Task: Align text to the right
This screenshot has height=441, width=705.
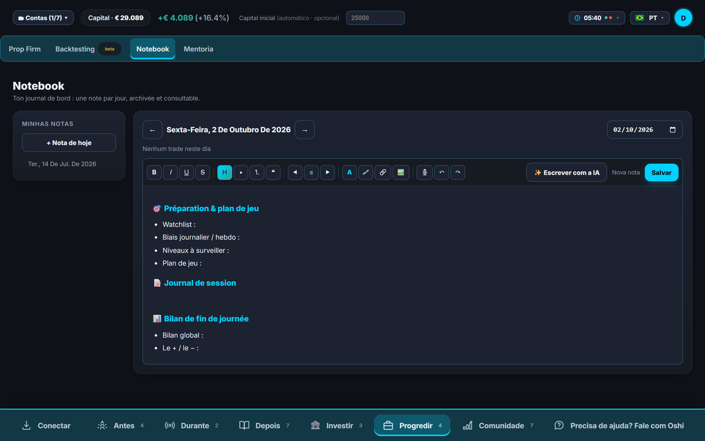Action: pyautogui.click(x=327, y=172)
